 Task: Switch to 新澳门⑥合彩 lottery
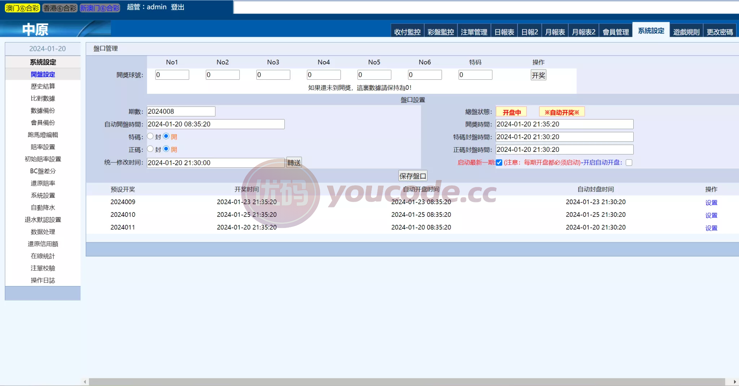[100, 8]
